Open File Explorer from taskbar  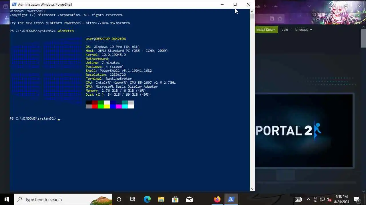coord(161,199)
